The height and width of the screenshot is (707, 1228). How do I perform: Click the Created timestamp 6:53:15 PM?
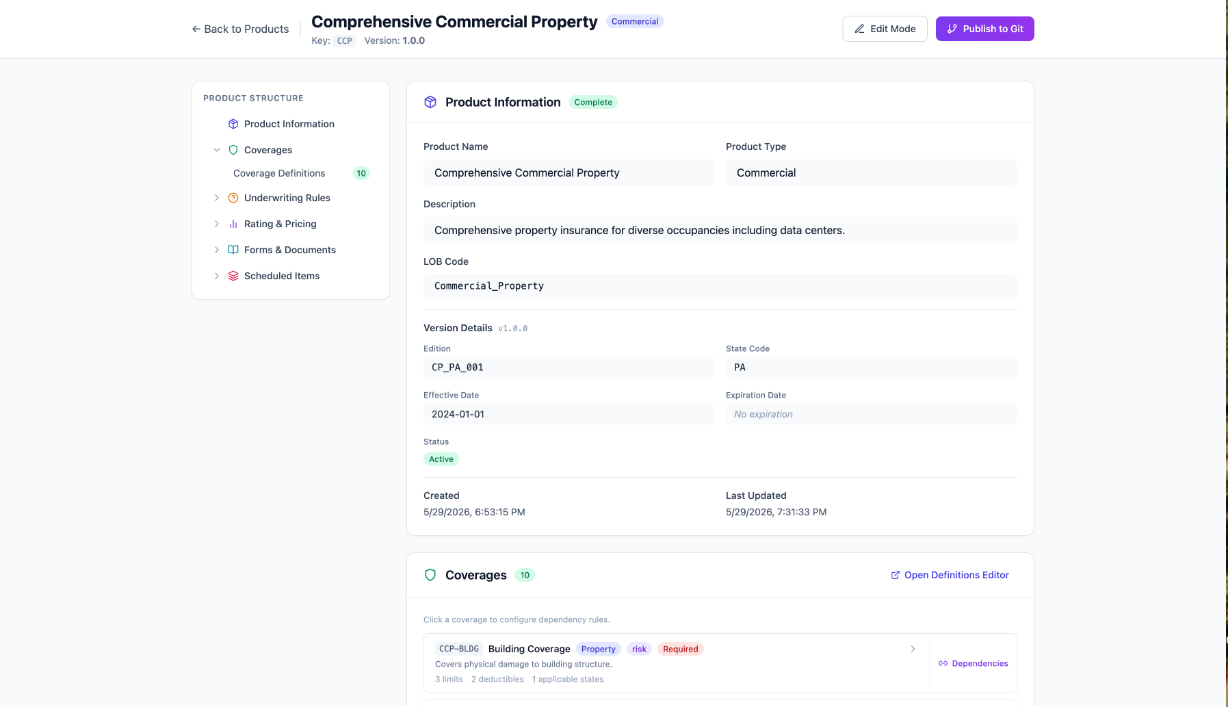click(x=474, y=512)
